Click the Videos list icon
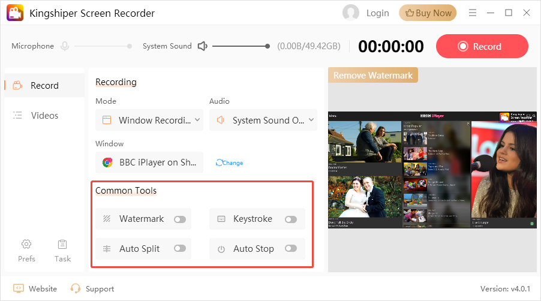The height and width of the screenshot is (301, 541). [17, 115]
